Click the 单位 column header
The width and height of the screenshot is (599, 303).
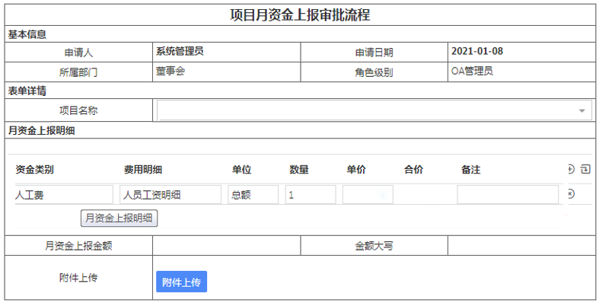click(x=241, y=169)
